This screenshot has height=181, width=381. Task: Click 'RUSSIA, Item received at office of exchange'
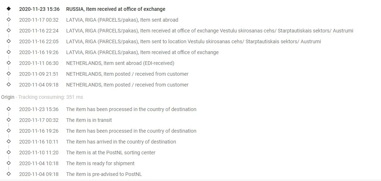(116, 9)
